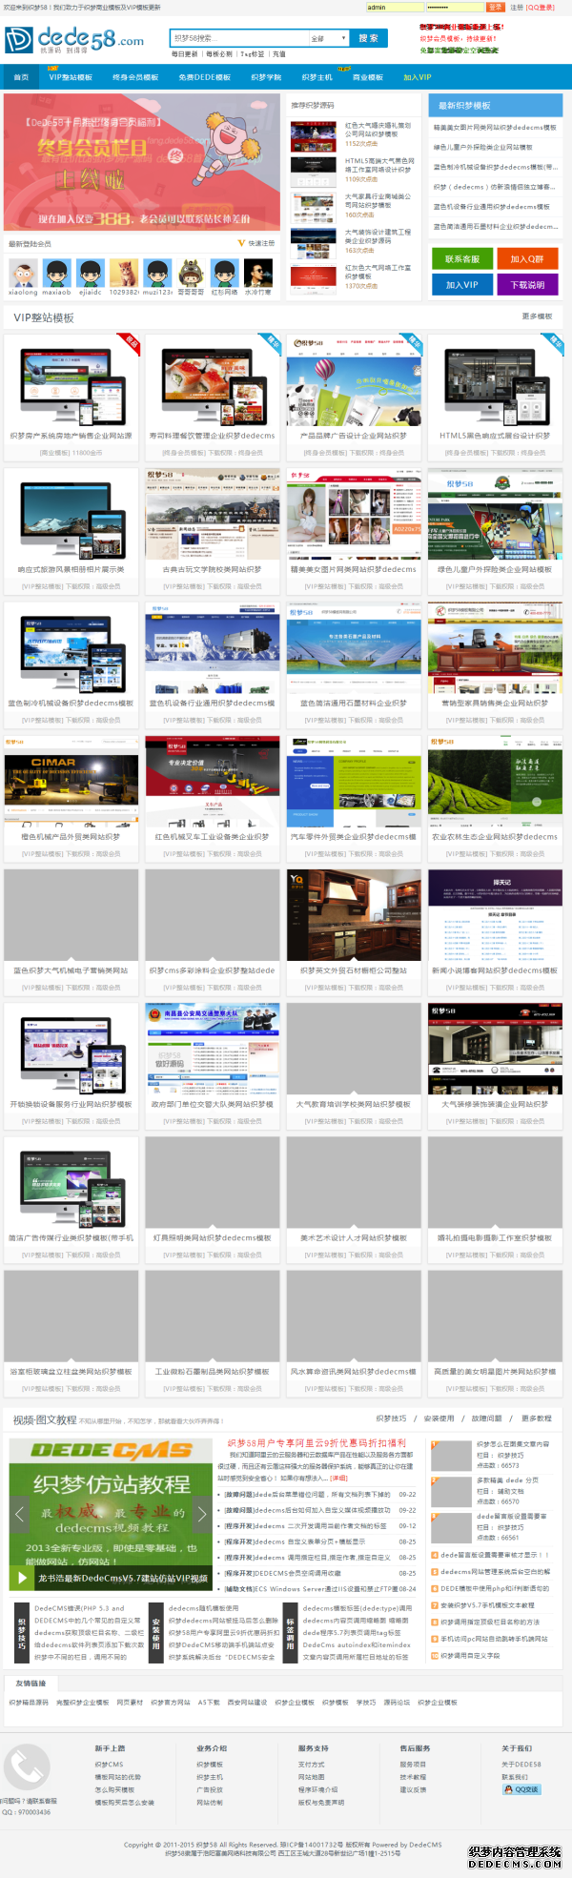The height and width of the screenshot is (1878, 572).
Task: Click the blue 搜索 search button
Action: 368,38
